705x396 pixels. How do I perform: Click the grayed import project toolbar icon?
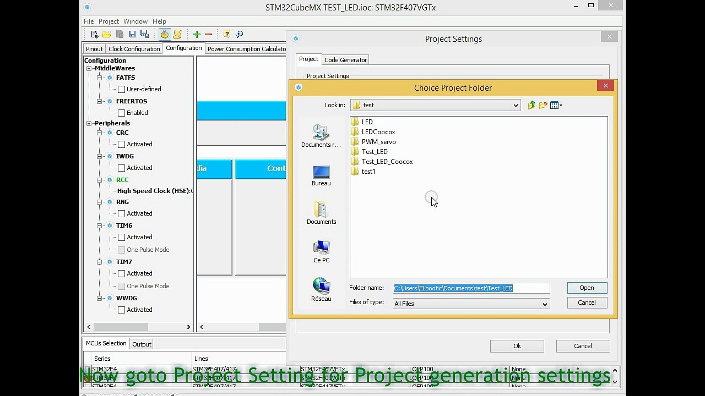point(120,34)
